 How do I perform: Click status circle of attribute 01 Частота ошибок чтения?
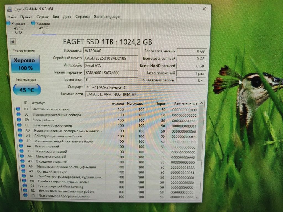18,109
